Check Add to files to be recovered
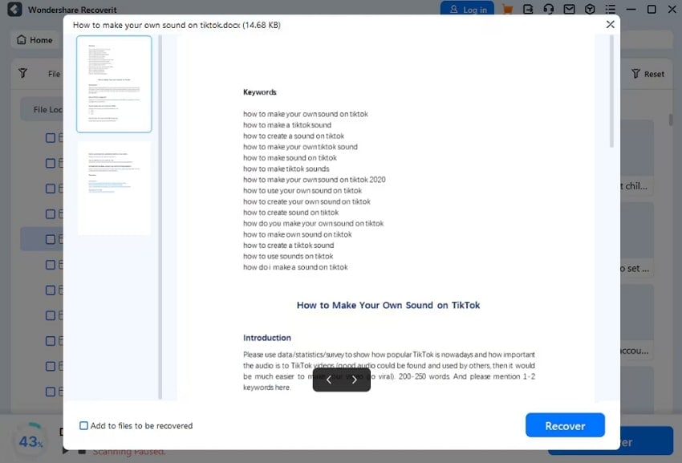The height and width of the screenshot is (463, 682). [x=83, y=425]
